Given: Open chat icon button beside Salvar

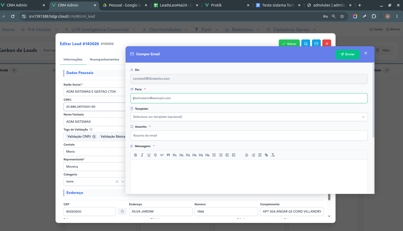Looking at the screenshot, I should (x=306, y=44).
